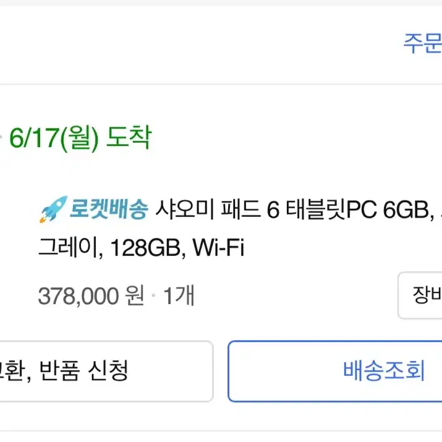The image size is (442, 442).
Task: Click the 1개 quantity text
Action: tap(179, 295)
